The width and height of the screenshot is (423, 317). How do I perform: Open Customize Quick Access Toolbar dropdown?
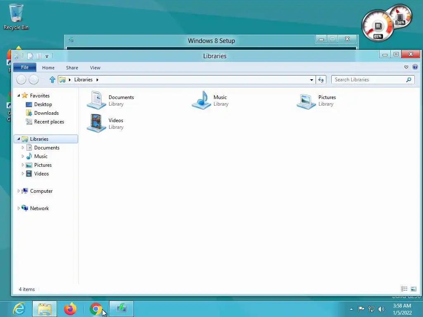[x=47, y=56]
